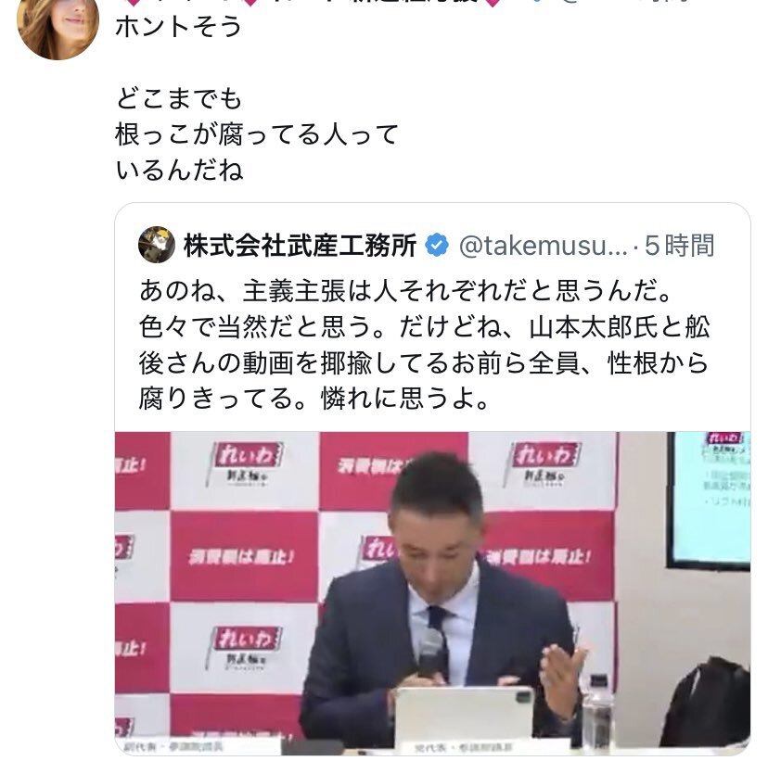Click the monitor screen in video corner

click(710, 501)
